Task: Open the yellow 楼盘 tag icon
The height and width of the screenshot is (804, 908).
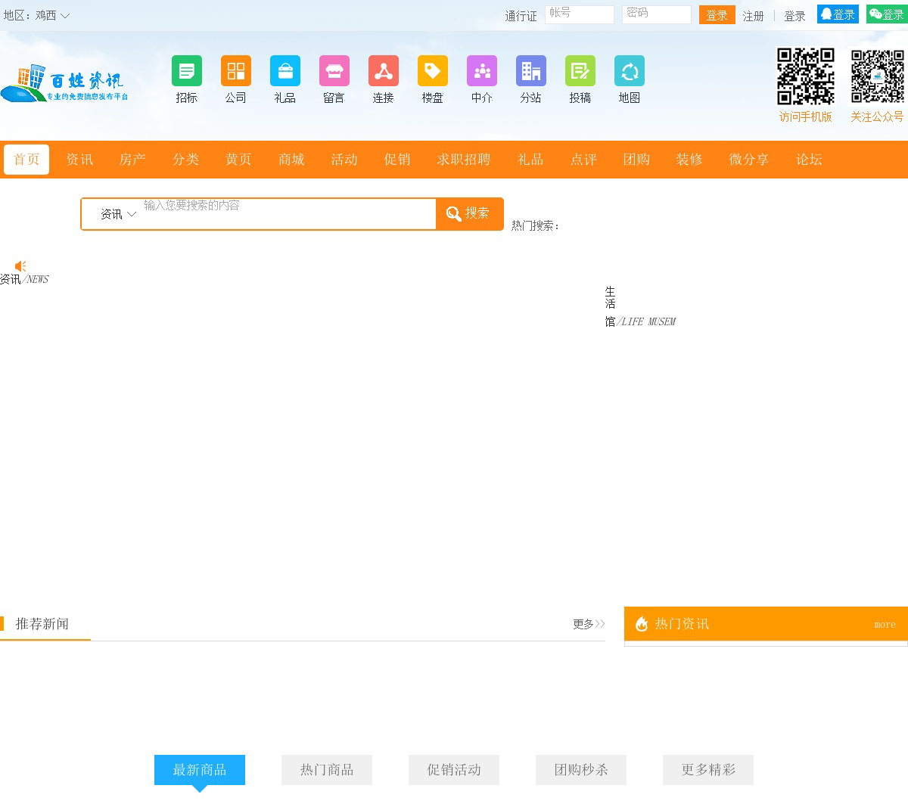Action: click(432, 71)
